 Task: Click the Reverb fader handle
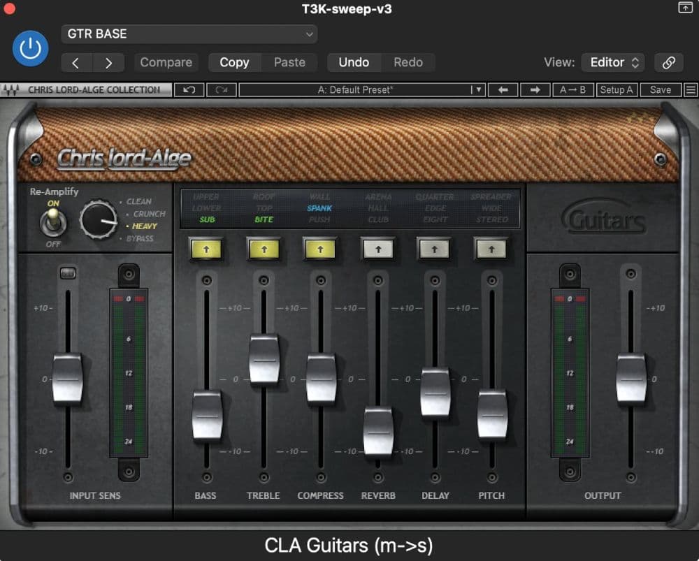(x=378, y=432)
